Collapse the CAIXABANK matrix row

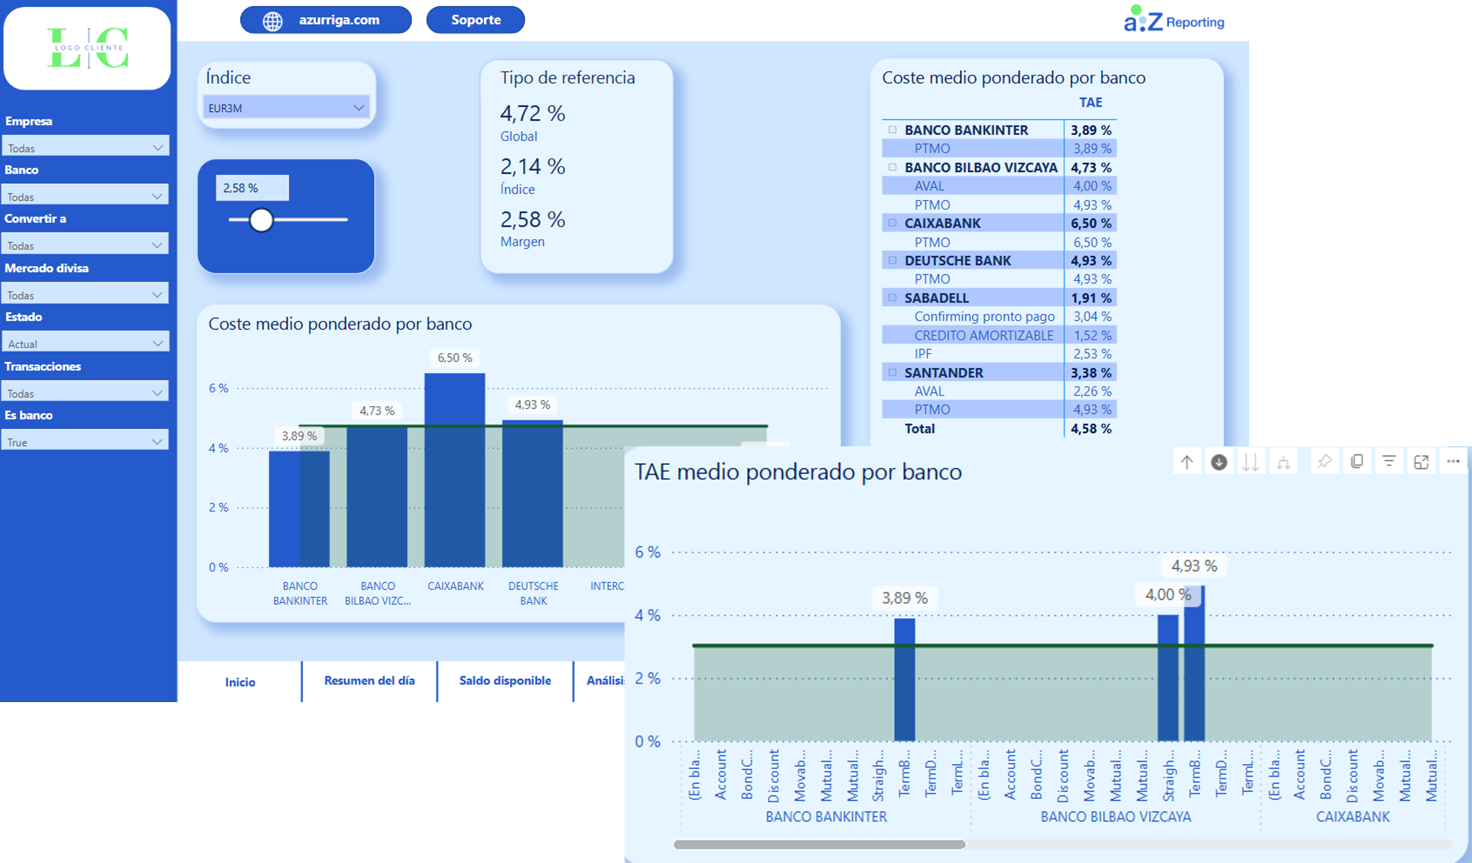coord(892,223)
